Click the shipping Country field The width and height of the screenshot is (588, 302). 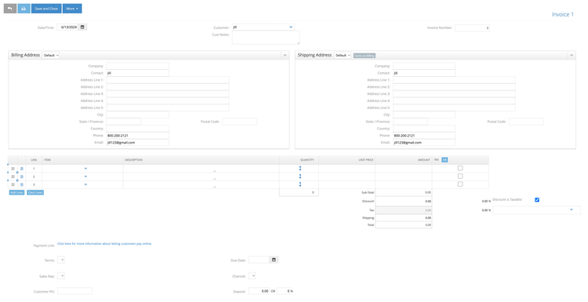[x=424, y=129]
